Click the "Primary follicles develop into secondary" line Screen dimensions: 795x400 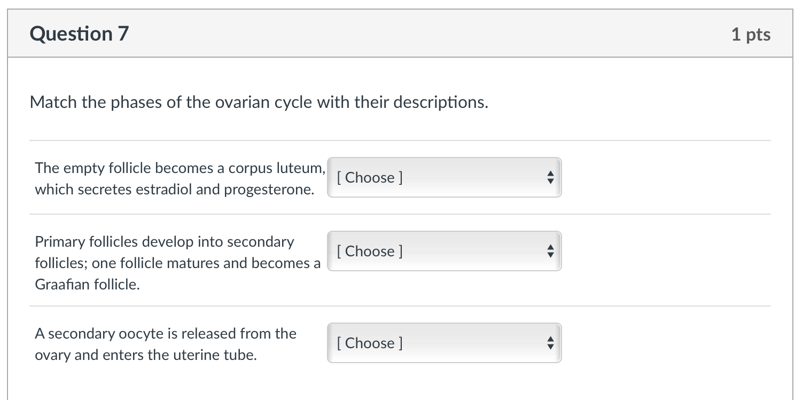(x=165, y=242)
